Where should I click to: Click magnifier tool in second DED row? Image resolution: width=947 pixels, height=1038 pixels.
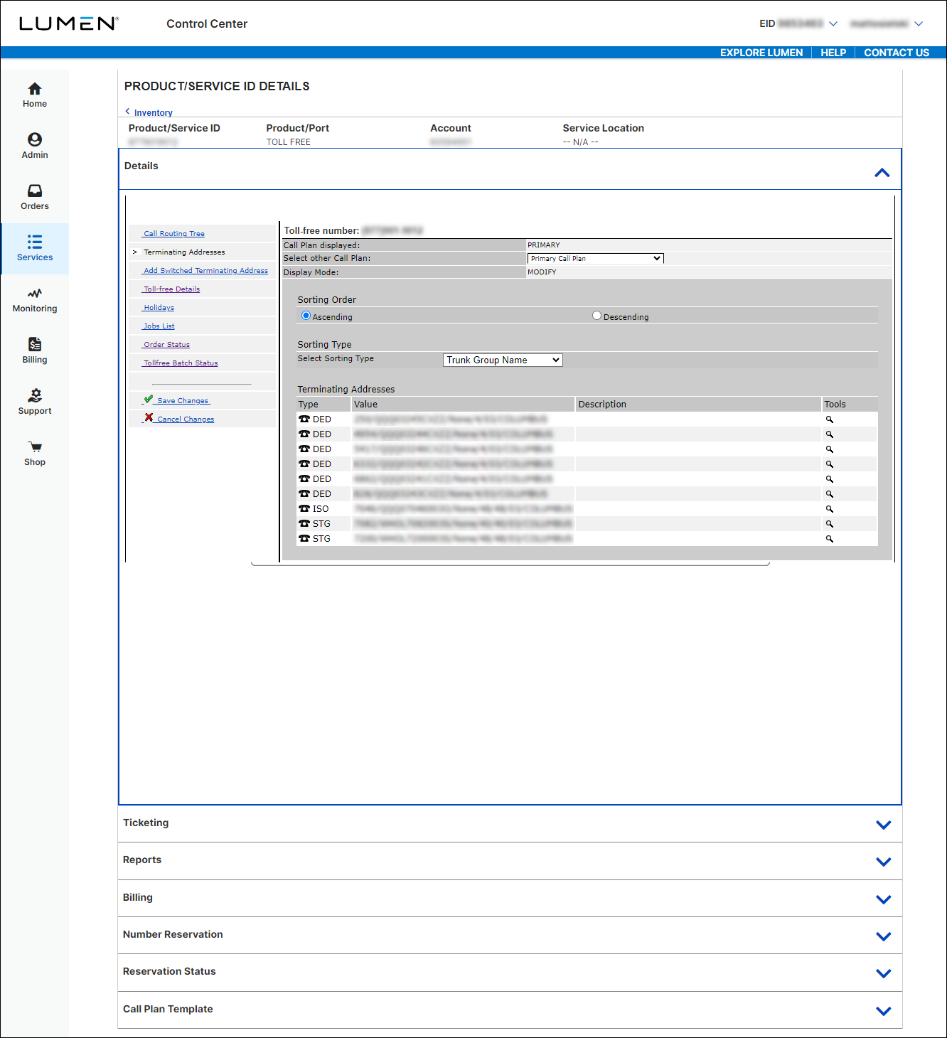pos(829,434)
